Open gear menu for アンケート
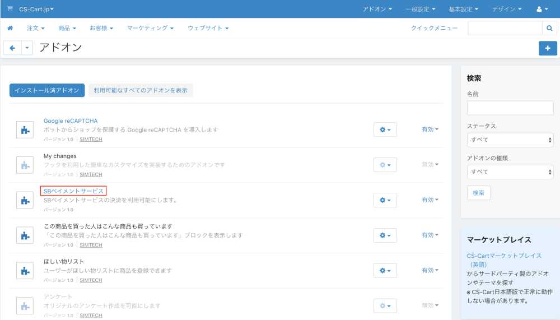The image size is (560, 320). (385, 305)
